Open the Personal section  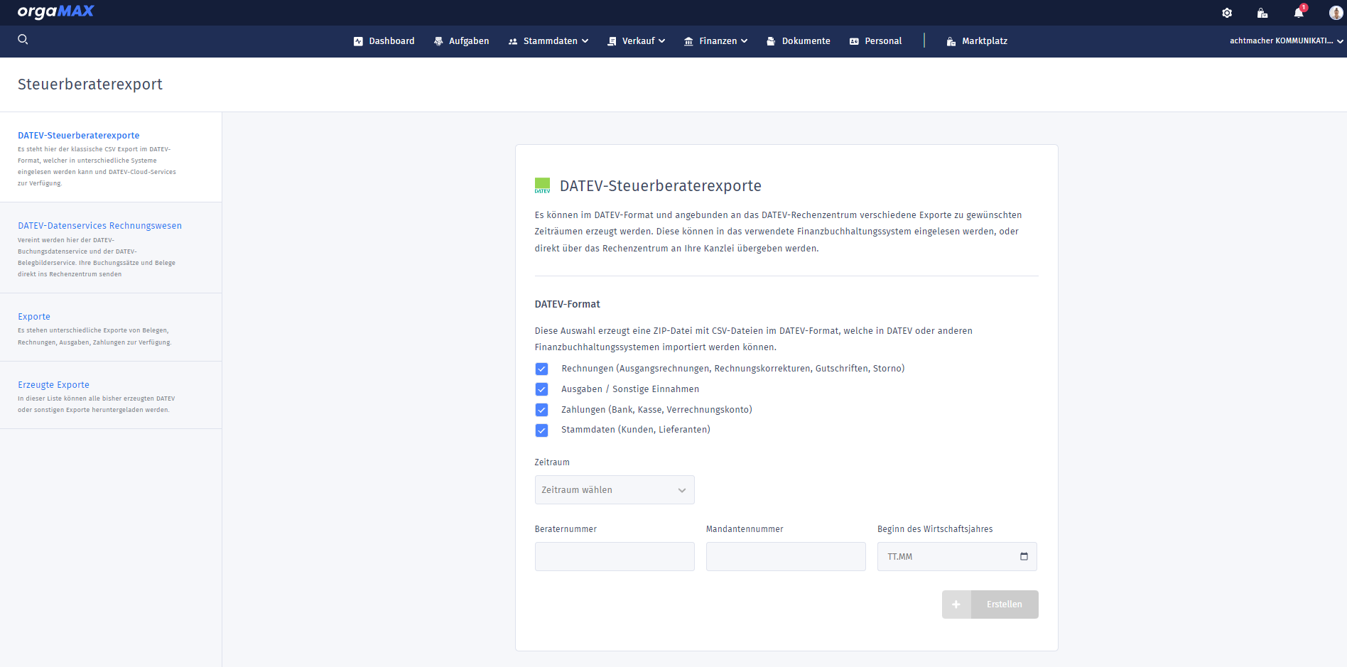pos(876,41)
